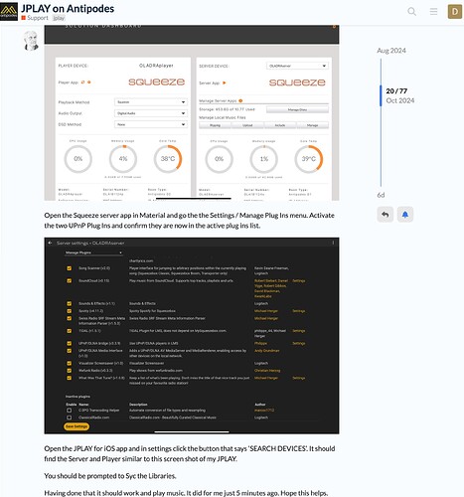Expand the Playback Method dropdown
The image size is (464, 497).
click(151, 102)
